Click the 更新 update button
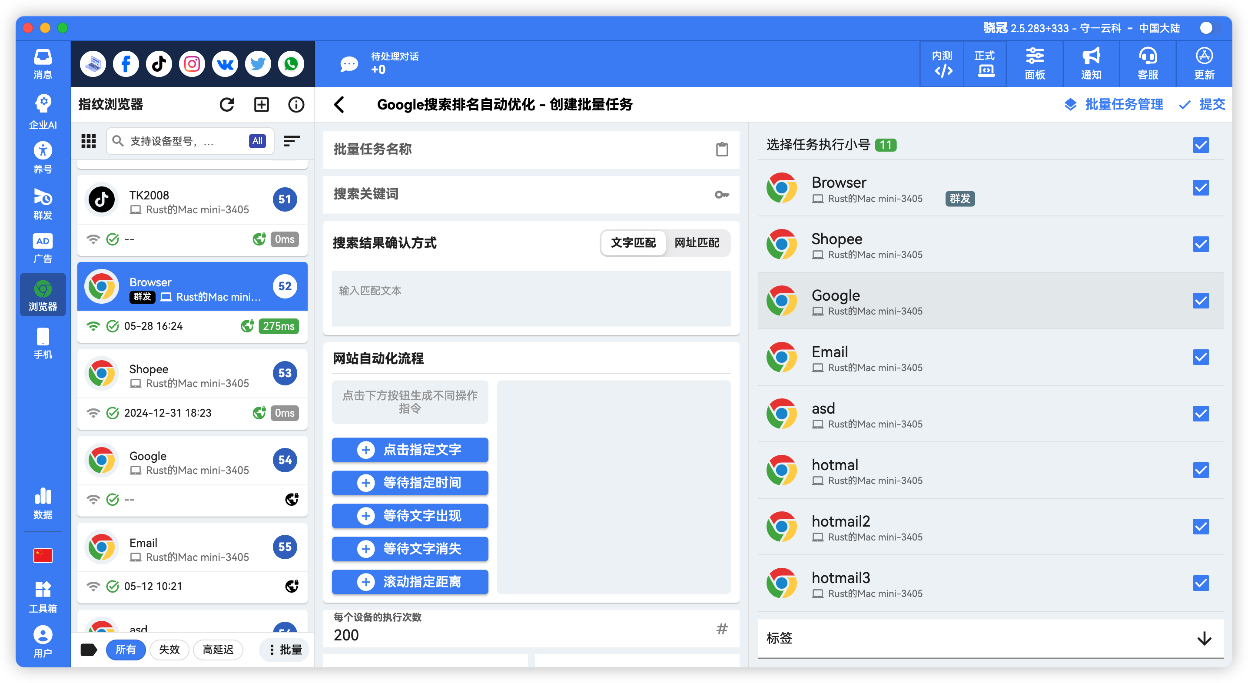 coord(1204,63)
